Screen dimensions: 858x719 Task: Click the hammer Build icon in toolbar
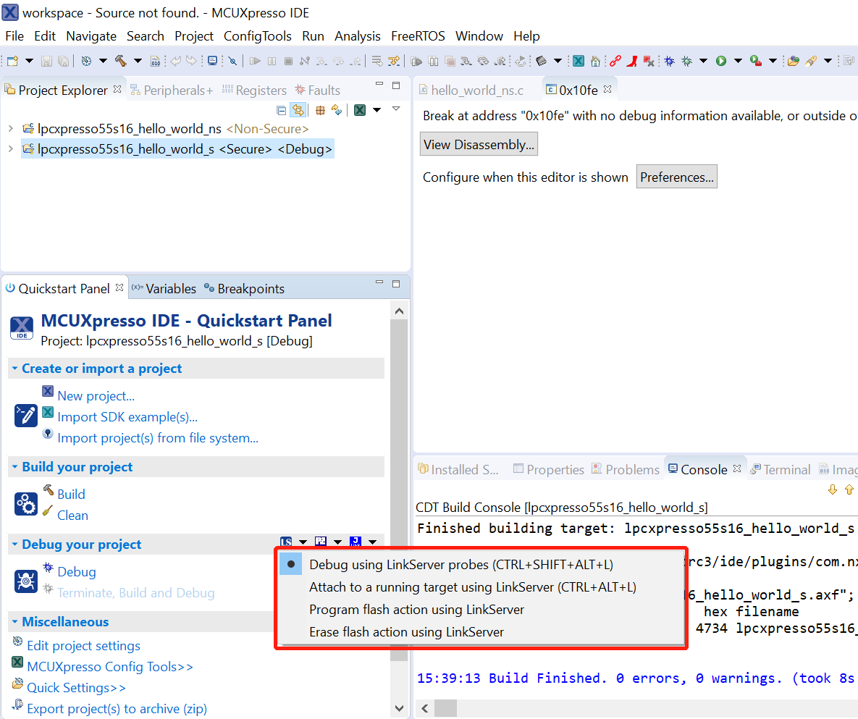121,62
